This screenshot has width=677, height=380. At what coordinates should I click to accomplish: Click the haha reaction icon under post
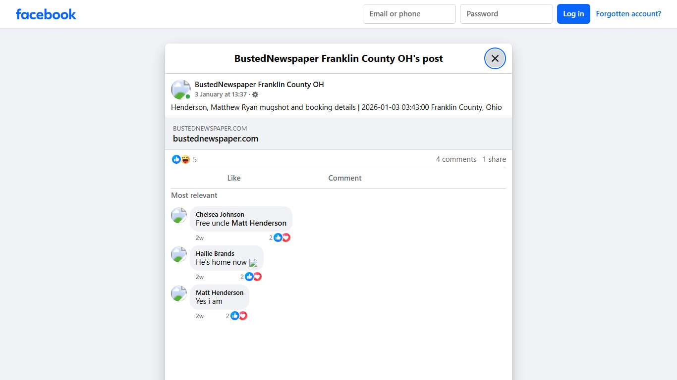(x=185, y=159)
